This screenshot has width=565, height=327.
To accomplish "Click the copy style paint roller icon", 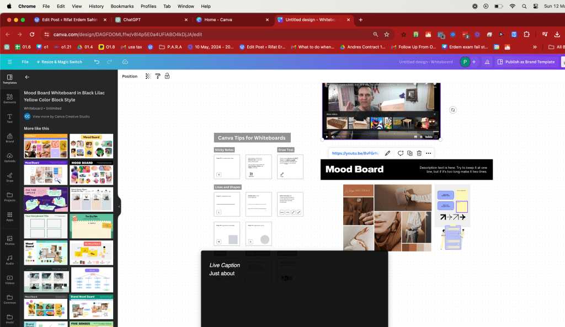I will 158,76.
